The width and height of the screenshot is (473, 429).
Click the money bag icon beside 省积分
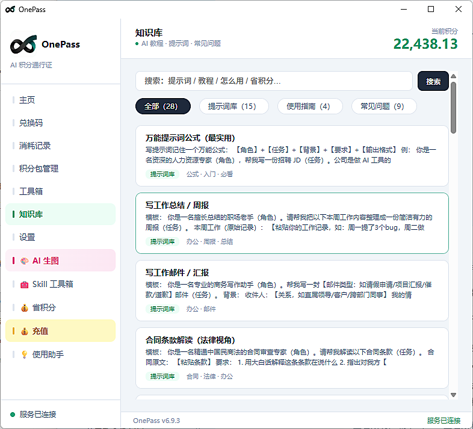25,308
